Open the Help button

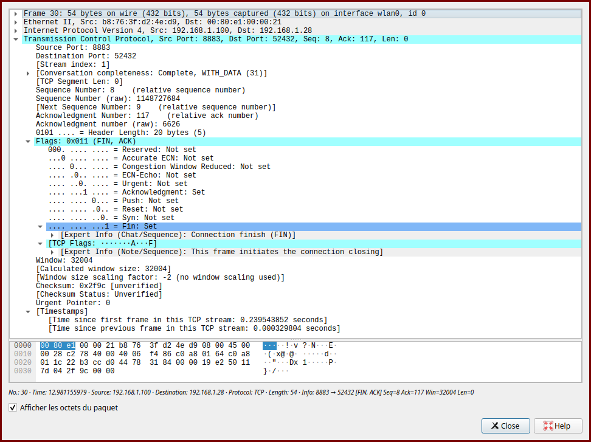pos(558,426)
